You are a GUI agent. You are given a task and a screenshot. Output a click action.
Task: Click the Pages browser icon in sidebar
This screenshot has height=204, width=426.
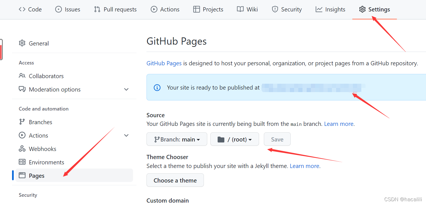pyautogui.click(x=22, y=175)
